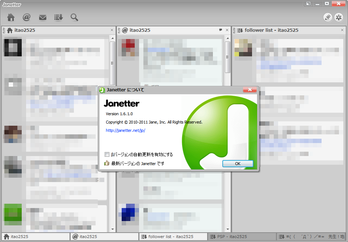Switch to the @ itao2525 bottom tab

pyautogui.click(x=104, y=237)
